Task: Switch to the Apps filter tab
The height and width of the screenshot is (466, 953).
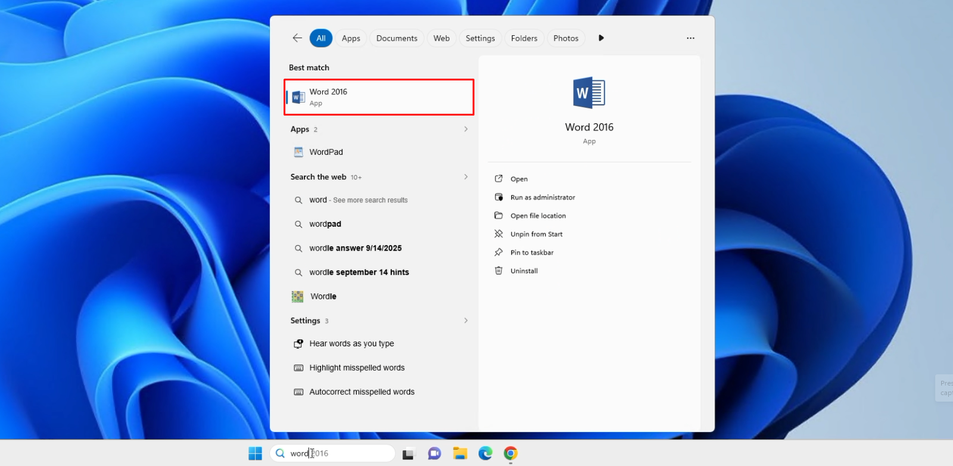Action: 351,38
